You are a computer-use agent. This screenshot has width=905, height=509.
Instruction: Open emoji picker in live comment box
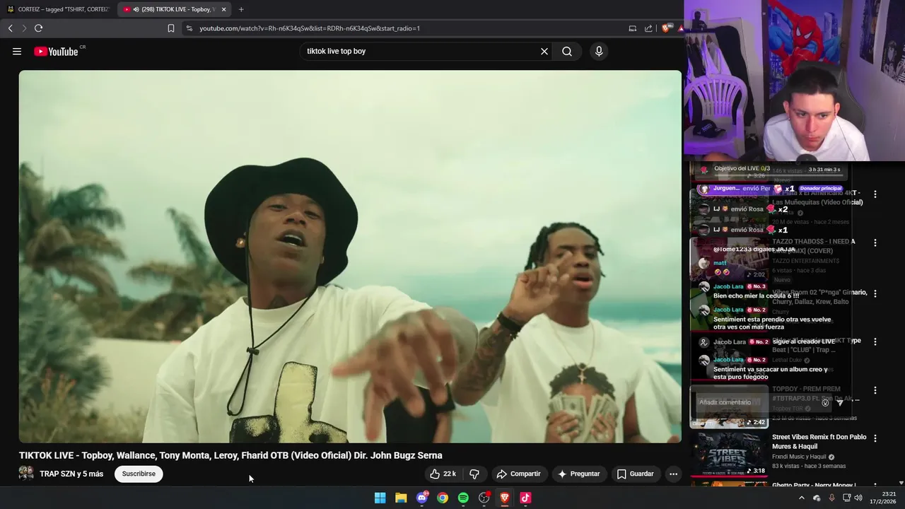pos(825,402)
